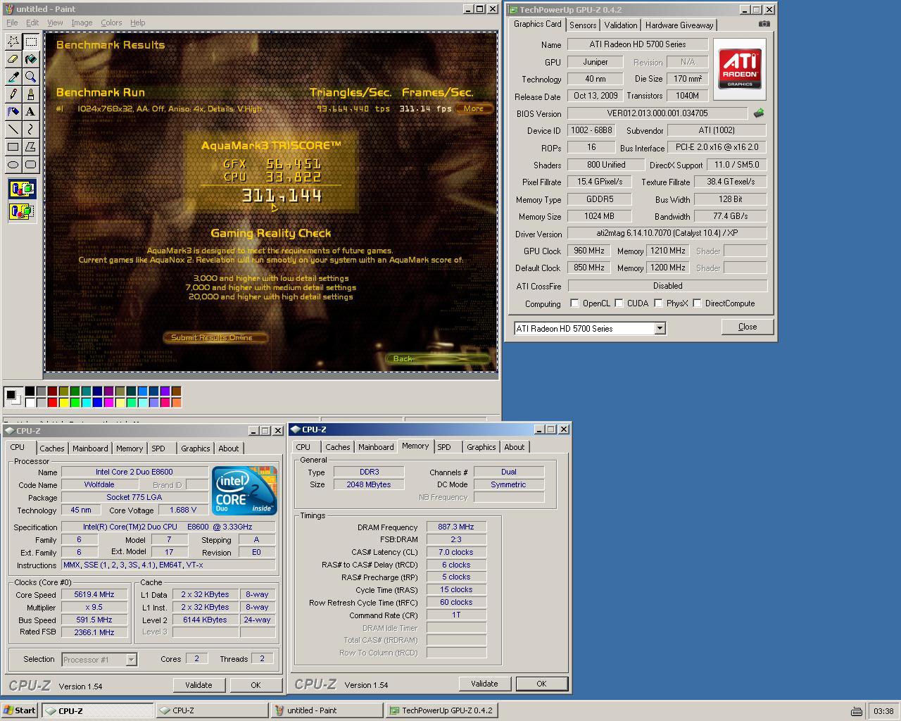Click the Intel Core 2 Duo logo

(x=244, y=491)
